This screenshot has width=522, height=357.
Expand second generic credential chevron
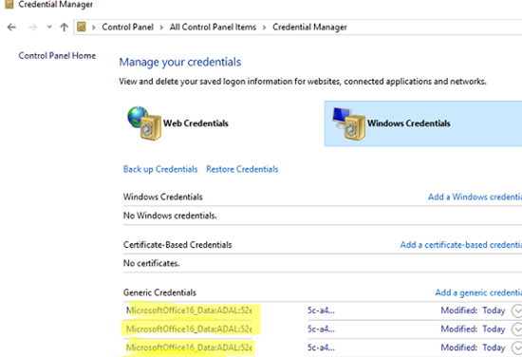pyautogui.click(x=516, y=329)
